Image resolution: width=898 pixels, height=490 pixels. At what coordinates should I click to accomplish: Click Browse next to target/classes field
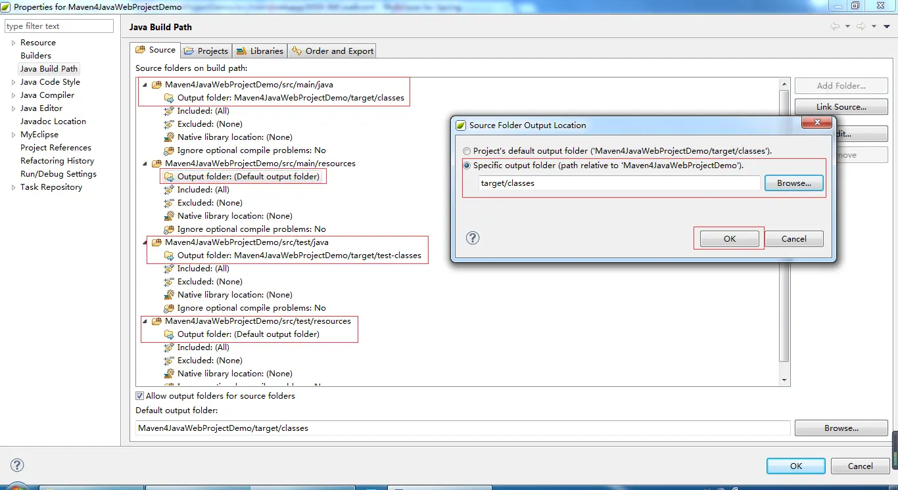(794, 183)
